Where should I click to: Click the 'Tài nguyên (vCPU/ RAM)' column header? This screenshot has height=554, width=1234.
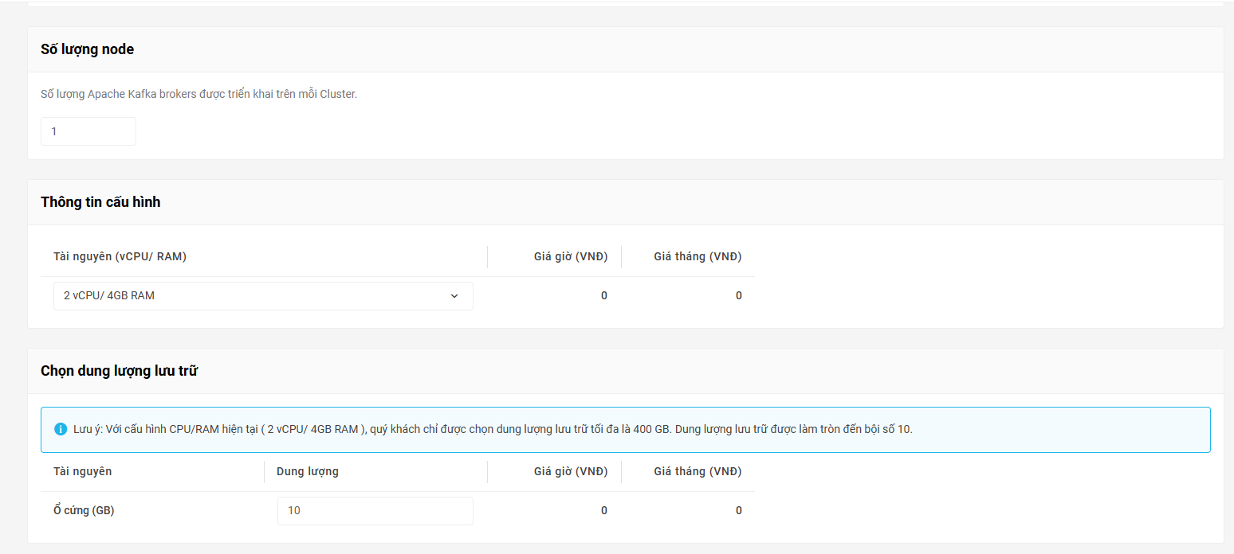tap(120, 256)
